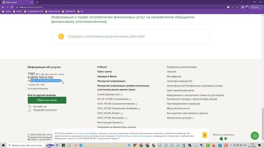The height and width of the screenshot is (148, 264).
Task: Open the notifications center icon
Action: tap(259, 145)
